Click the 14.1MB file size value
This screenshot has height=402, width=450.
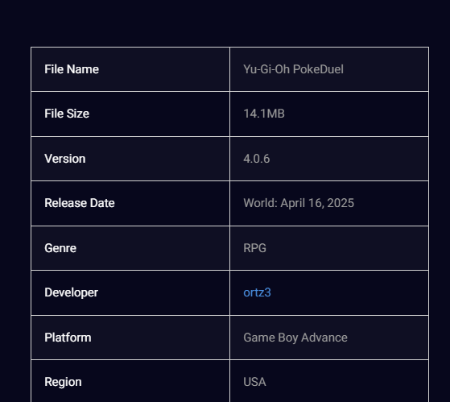(264, 114)
